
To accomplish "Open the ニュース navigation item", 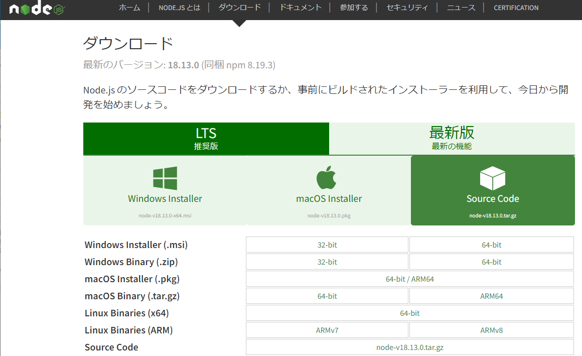I will 461,8.
